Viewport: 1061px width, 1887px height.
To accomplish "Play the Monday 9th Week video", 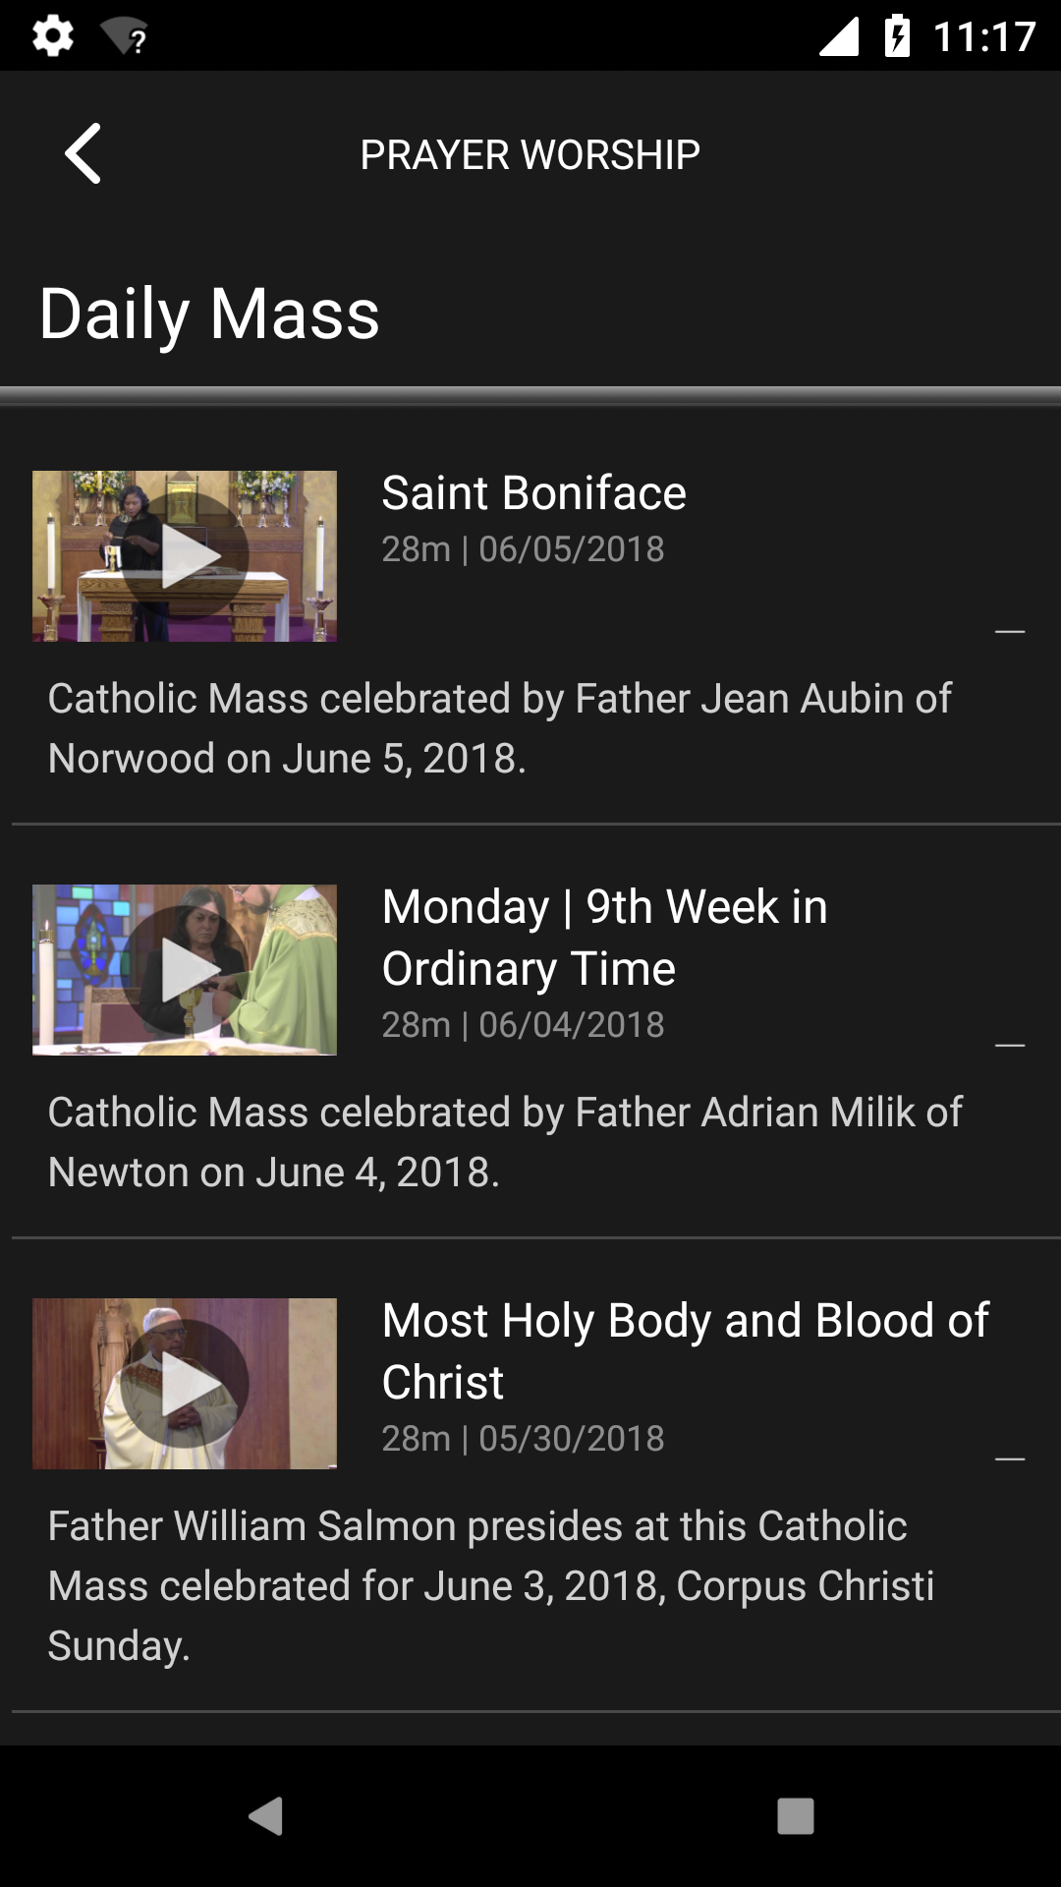I will click(185, 970).
